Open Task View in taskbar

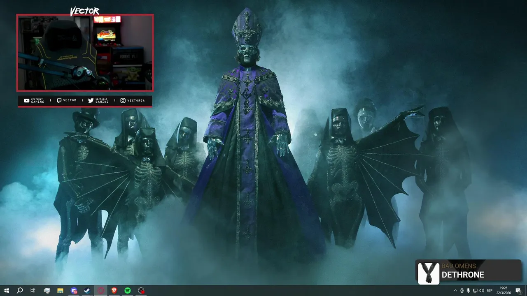pos(33,291)
